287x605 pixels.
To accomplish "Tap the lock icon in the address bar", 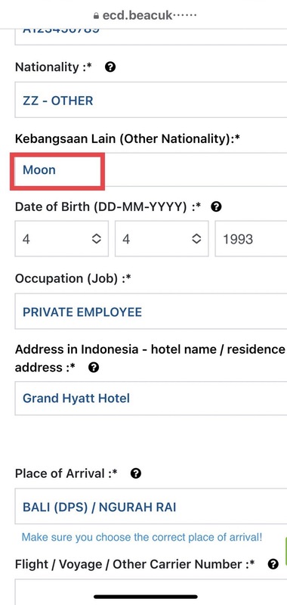I will (x=97, y=16).
